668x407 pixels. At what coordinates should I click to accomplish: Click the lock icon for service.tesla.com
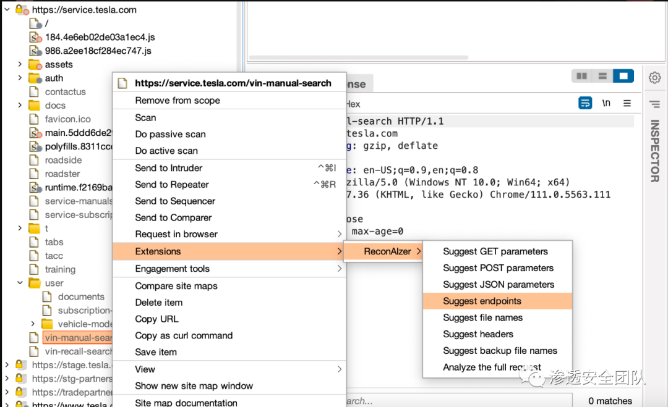(x=22, y=10)
